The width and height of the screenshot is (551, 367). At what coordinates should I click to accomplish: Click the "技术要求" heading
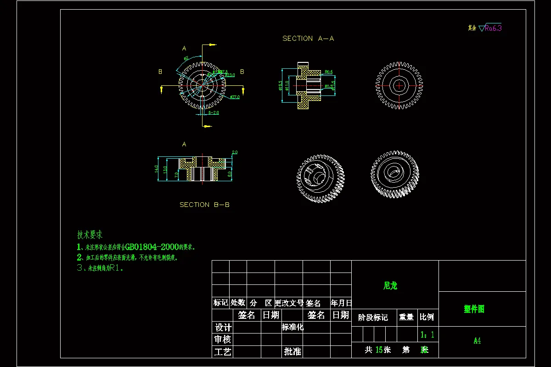[x=90, y=235]
